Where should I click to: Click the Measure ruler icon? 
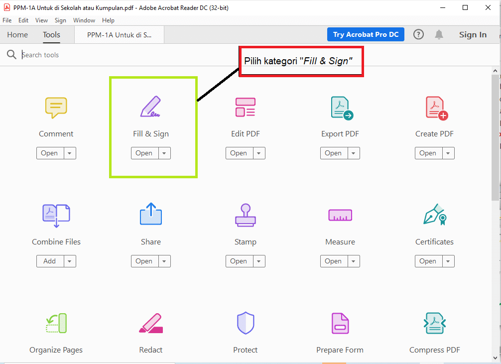(x=340, y=215)
